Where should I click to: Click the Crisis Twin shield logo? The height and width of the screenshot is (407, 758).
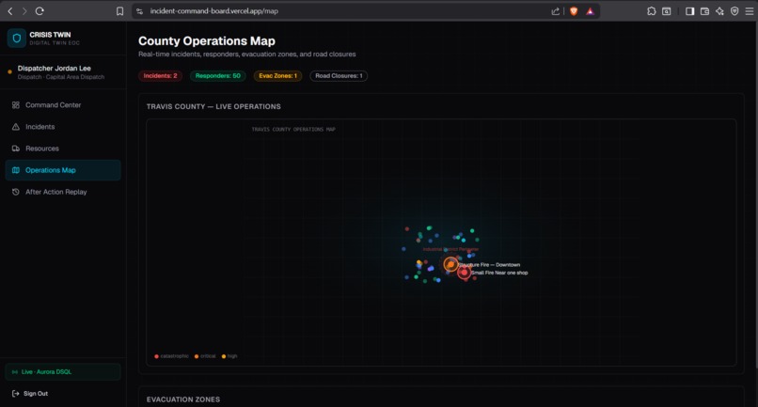[16, 39]
